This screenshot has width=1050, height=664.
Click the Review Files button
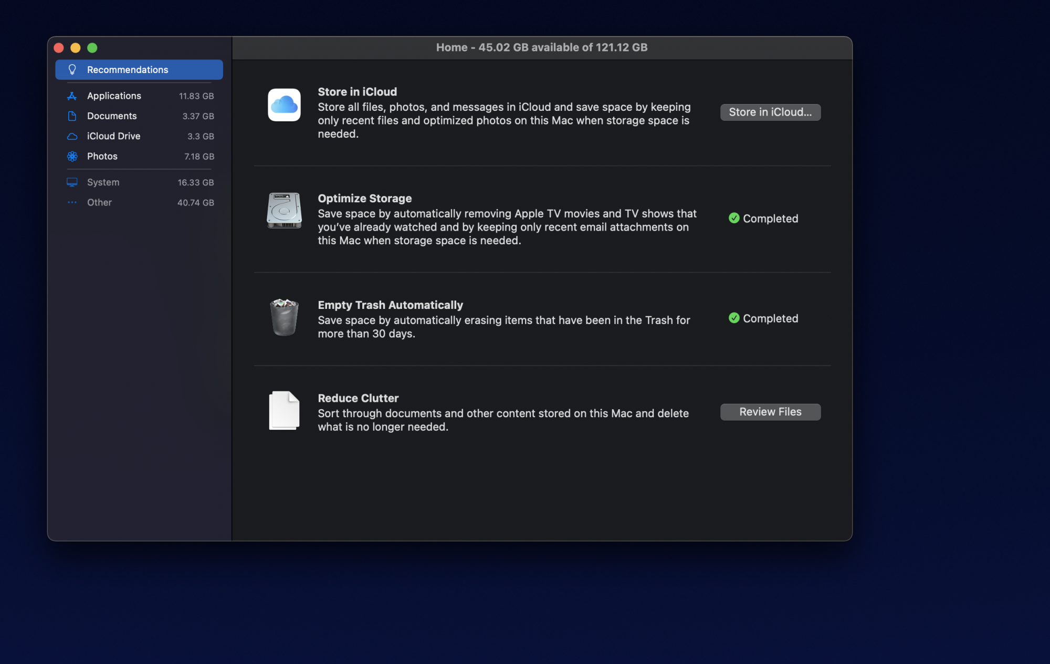770,412
